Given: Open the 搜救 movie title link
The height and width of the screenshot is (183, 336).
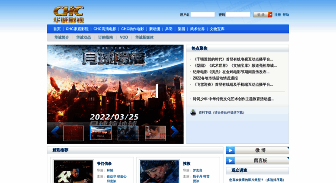Looking at the screenshot, I should point(187,164).
